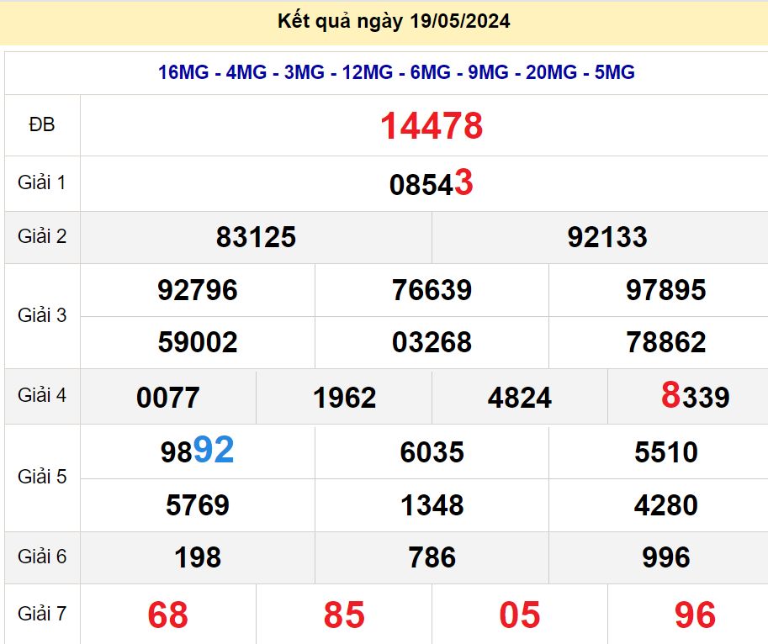The height and width of the screenshot is (644, 768).
Task: Select number 786 in Giải 6
Action: pos(431,557)
